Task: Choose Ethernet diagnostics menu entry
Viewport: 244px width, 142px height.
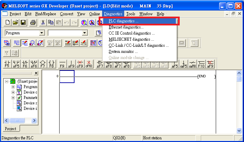Action: click(x=140, y=27)
